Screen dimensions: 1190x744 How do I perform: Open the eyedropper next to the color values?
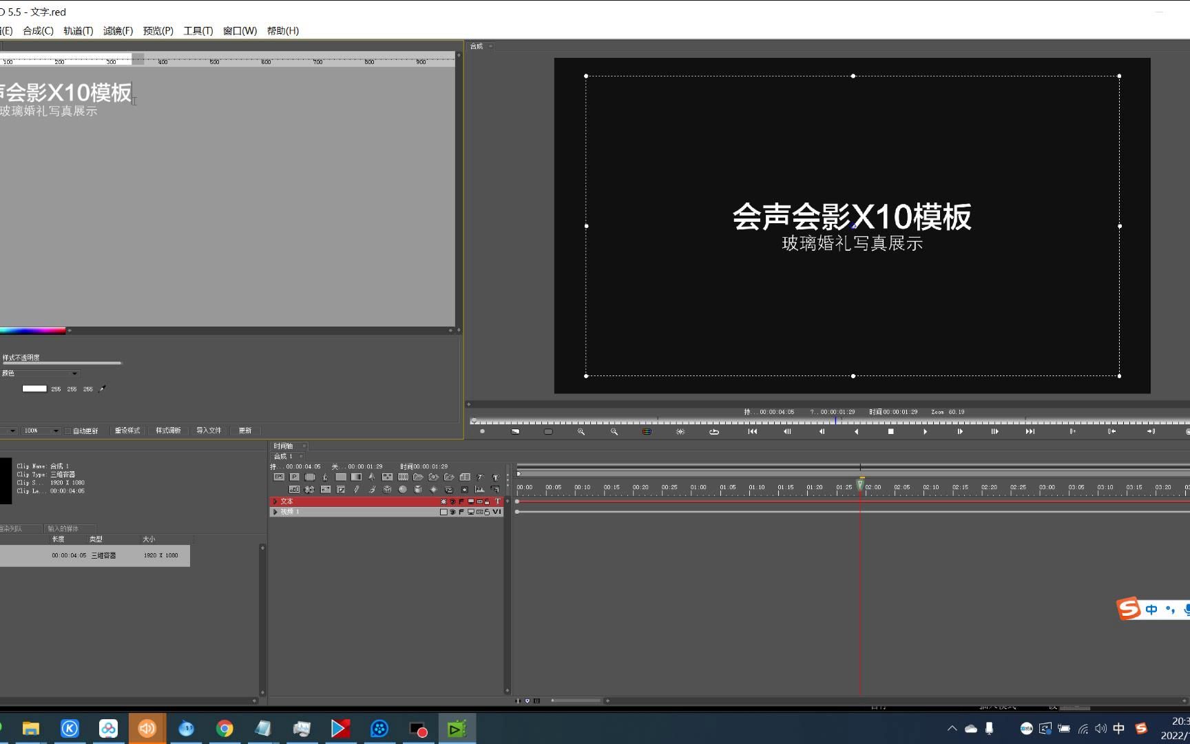tap(101, 389)
